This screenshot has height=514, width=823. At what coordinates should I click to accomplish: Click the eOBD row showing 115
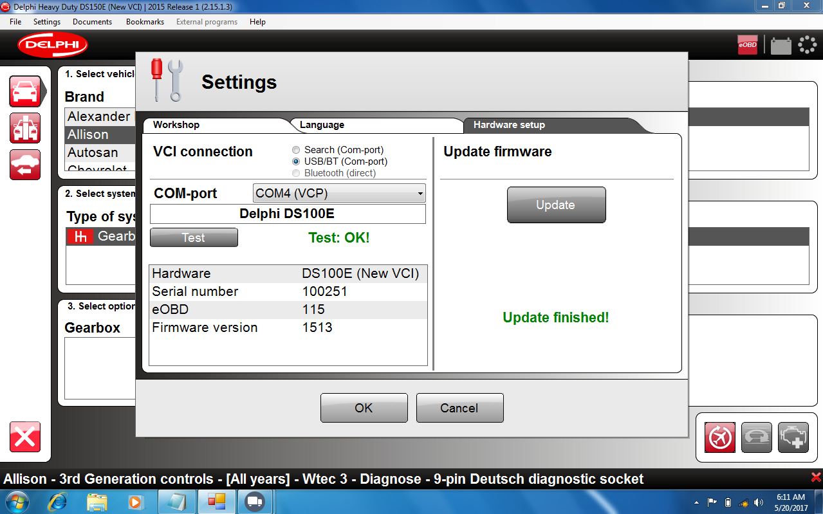tap(288, 309)
